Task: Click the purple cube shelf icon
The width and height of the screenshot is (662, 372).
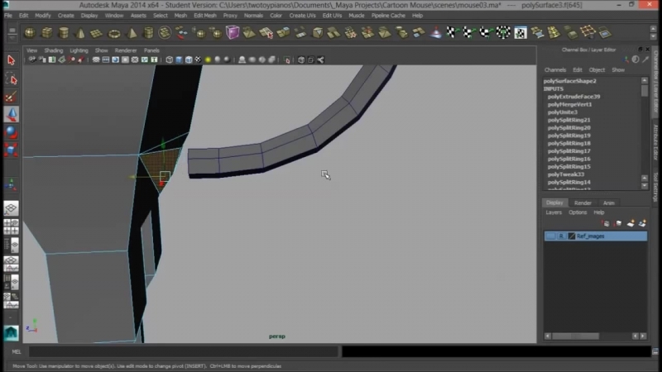Action: tap(233, 32)
